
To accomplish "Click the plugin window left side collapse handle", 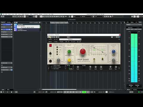I will tap(49, 68).
